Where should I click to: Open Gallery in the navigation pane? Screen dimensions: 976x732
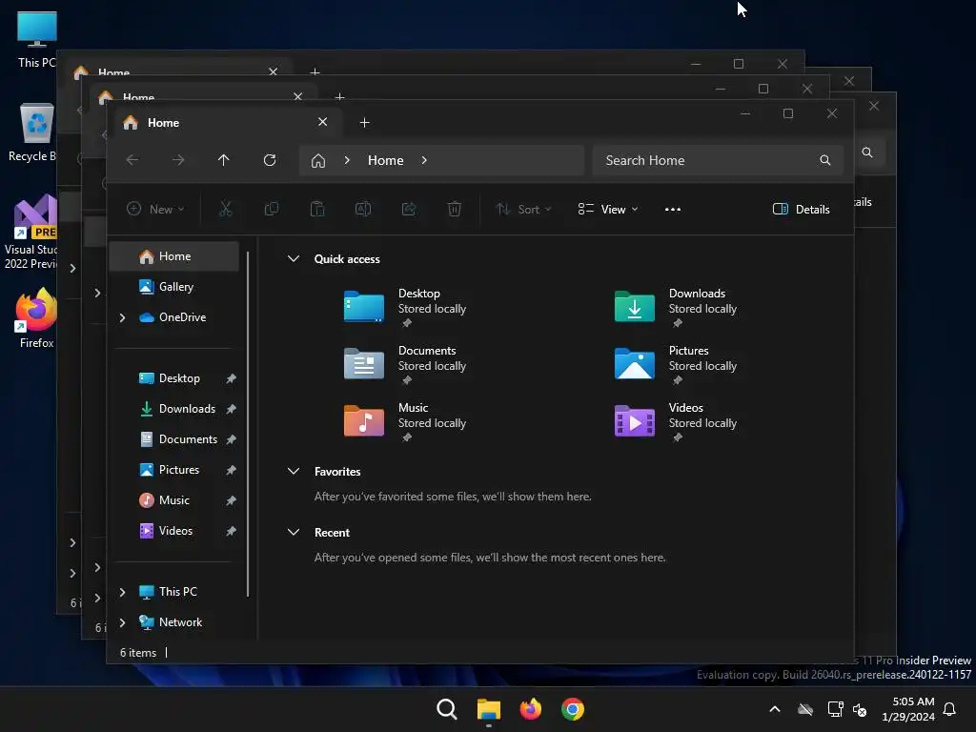point(174,287)
